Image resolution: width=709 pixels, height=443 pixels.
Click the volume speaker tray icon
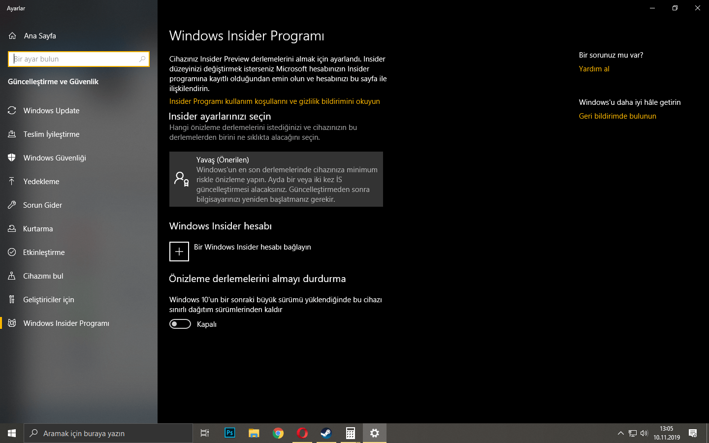click(644, 433)
